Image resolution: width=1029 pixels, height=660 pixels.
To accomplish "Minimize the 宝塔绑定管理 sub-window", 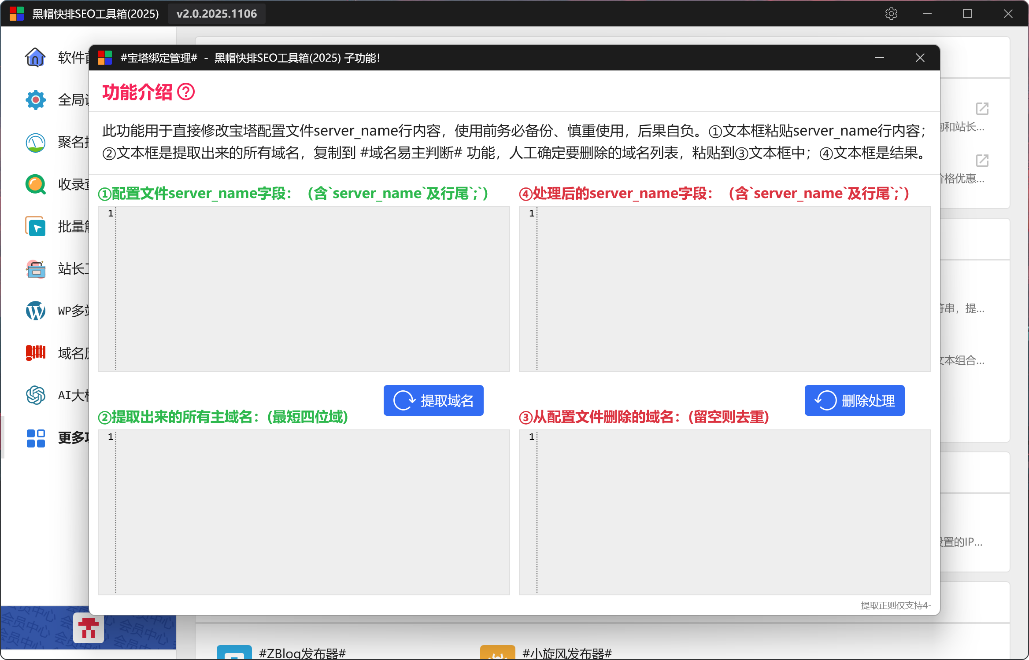I will click(x=880, y=58).
